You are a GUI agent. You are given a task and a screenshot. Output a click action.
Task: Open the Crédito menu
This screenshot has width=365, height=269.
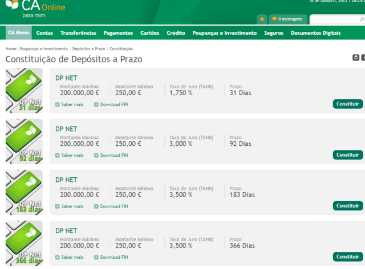pos(176,33)
